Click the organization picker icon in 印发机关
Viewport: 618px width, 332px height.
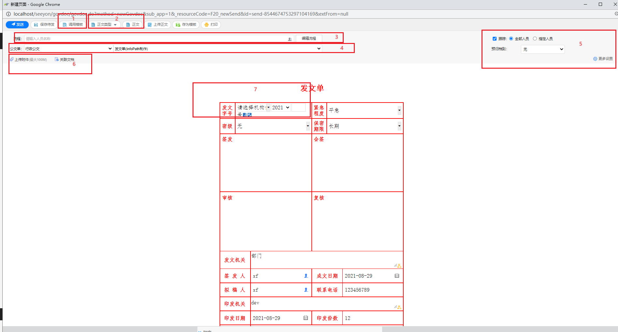(399, 307)
